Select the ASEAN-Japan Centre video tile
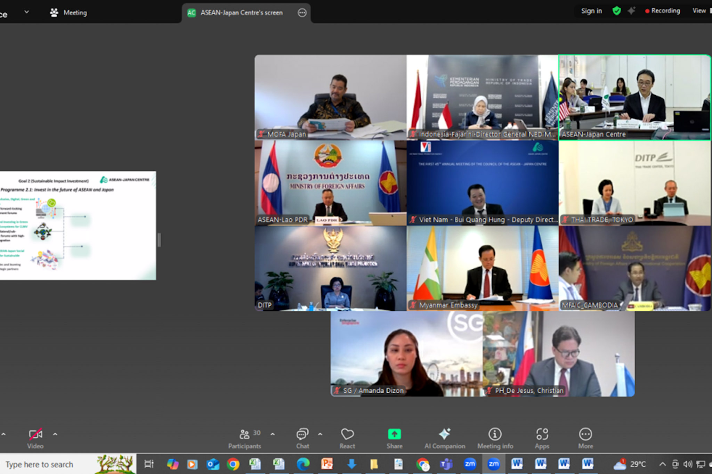Viewport: 712px width, 474px height. click(635, 97)
